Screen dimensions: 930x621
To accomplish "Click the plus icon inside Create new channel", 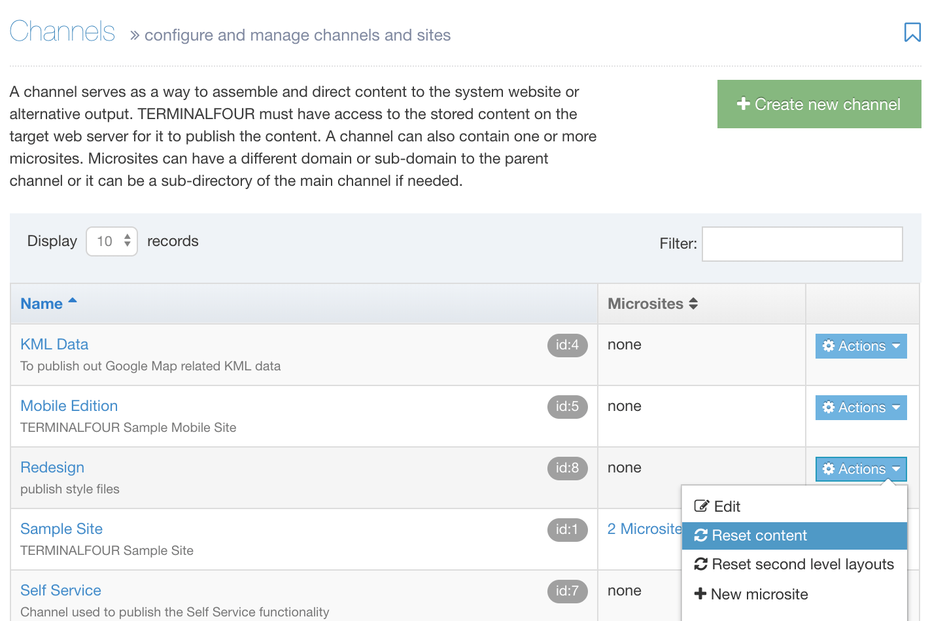I will 744,103.
